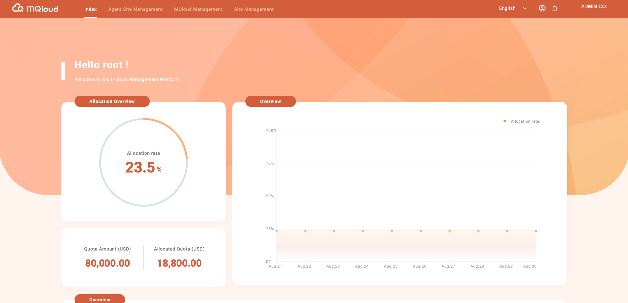Click the Aug.21 data point
The width and height of the screenshot is (628, 303).
[x=277, y=231]
